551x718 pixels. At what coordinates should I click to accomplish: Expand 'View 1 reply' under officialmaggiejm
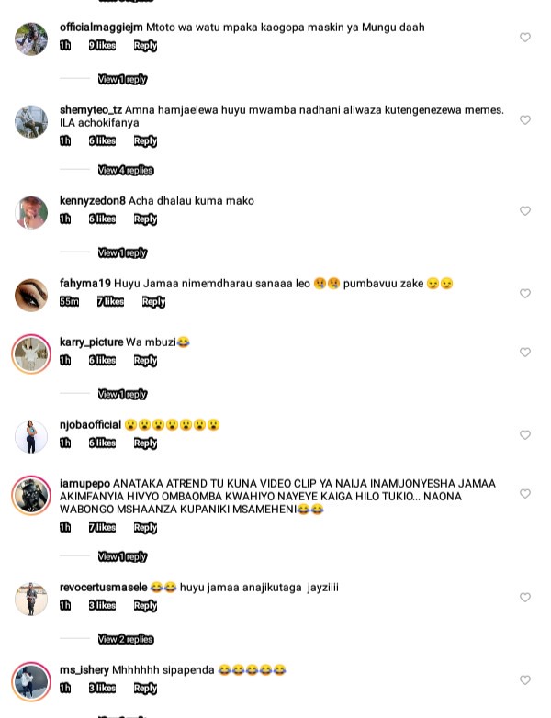click(122, 79)
